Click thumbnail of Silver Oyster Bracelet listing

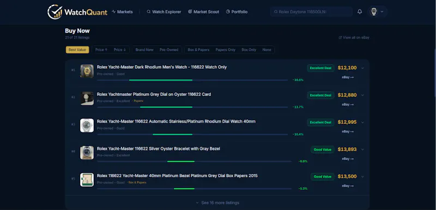(87, 153)
